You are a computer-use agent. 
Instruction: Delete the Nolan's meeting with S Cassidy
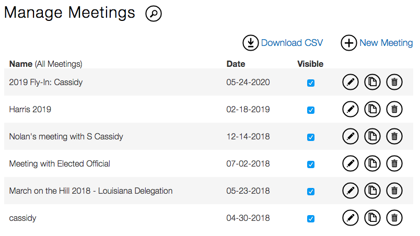[394, 137]
